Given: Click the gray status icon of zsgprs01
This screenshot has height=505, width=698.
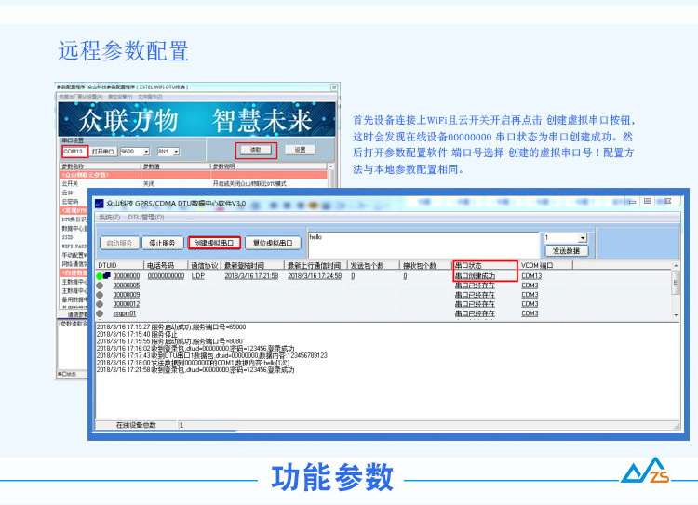Looking at the screenshot, I should pos(100,313).
